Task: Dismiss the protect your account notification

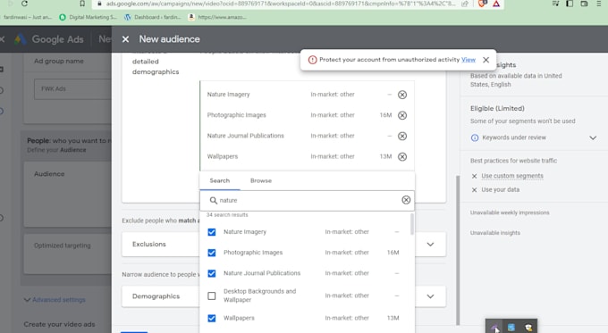Action: 486,60
